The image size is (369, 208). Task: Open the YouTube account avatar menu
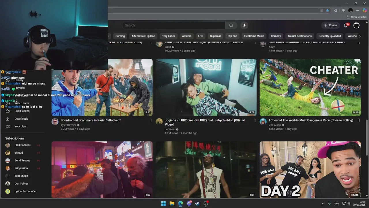point(356,25)
